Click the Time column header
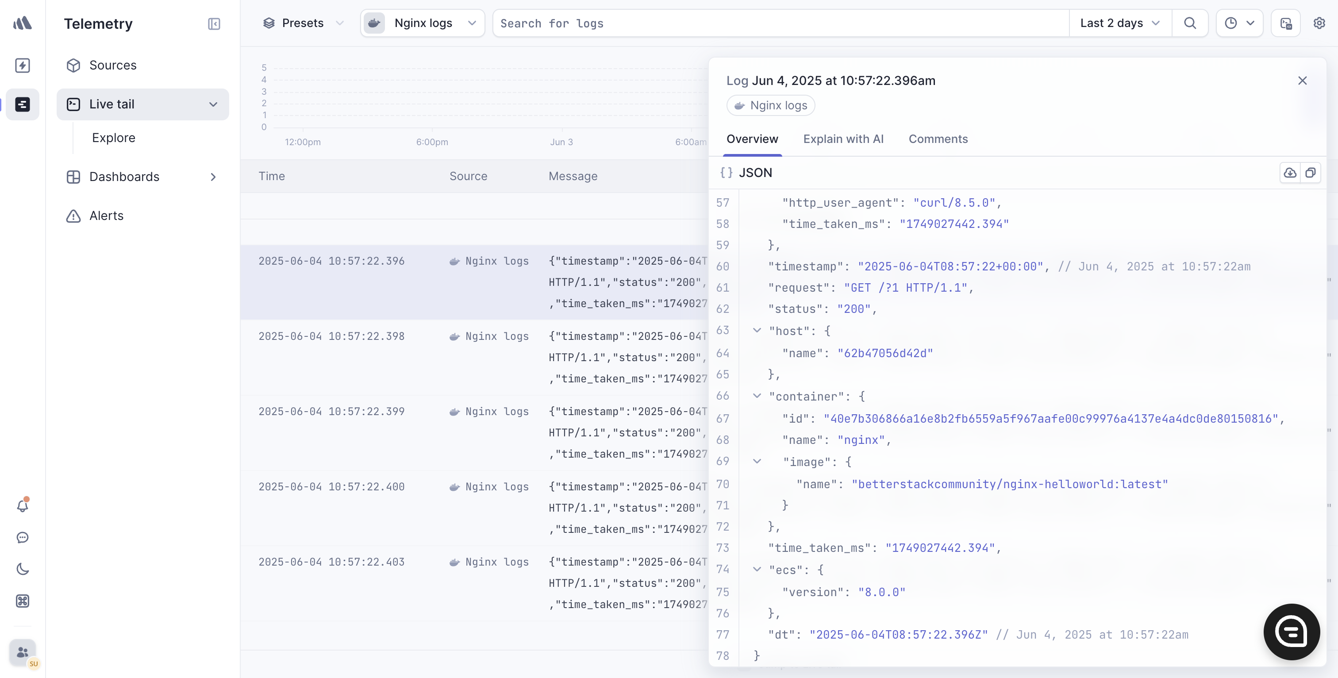The width and height of the screenshot is (1338, 678). click(272, 176)
